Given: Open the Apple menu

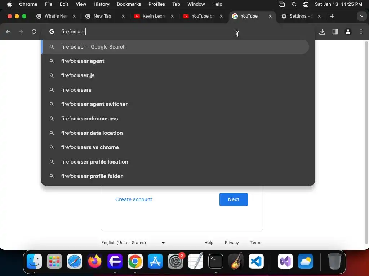Looking at the screenshot, I should tap(9, 4).
